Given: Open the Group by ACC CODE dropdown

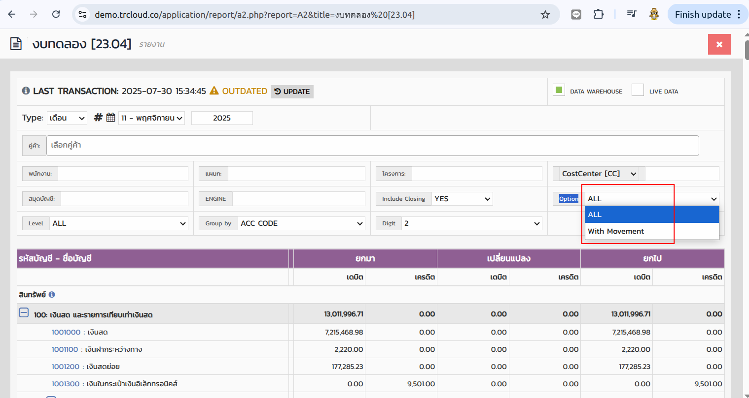Looking at the screenshot, I should (x=301, y=223).
